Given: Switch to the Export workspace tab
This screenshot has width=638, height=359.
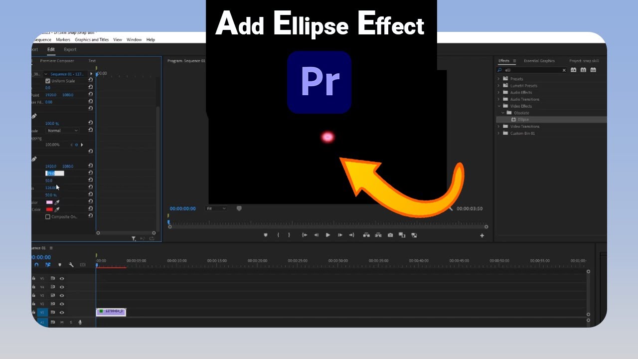Looking at the screenshot, I should (70, 49).
